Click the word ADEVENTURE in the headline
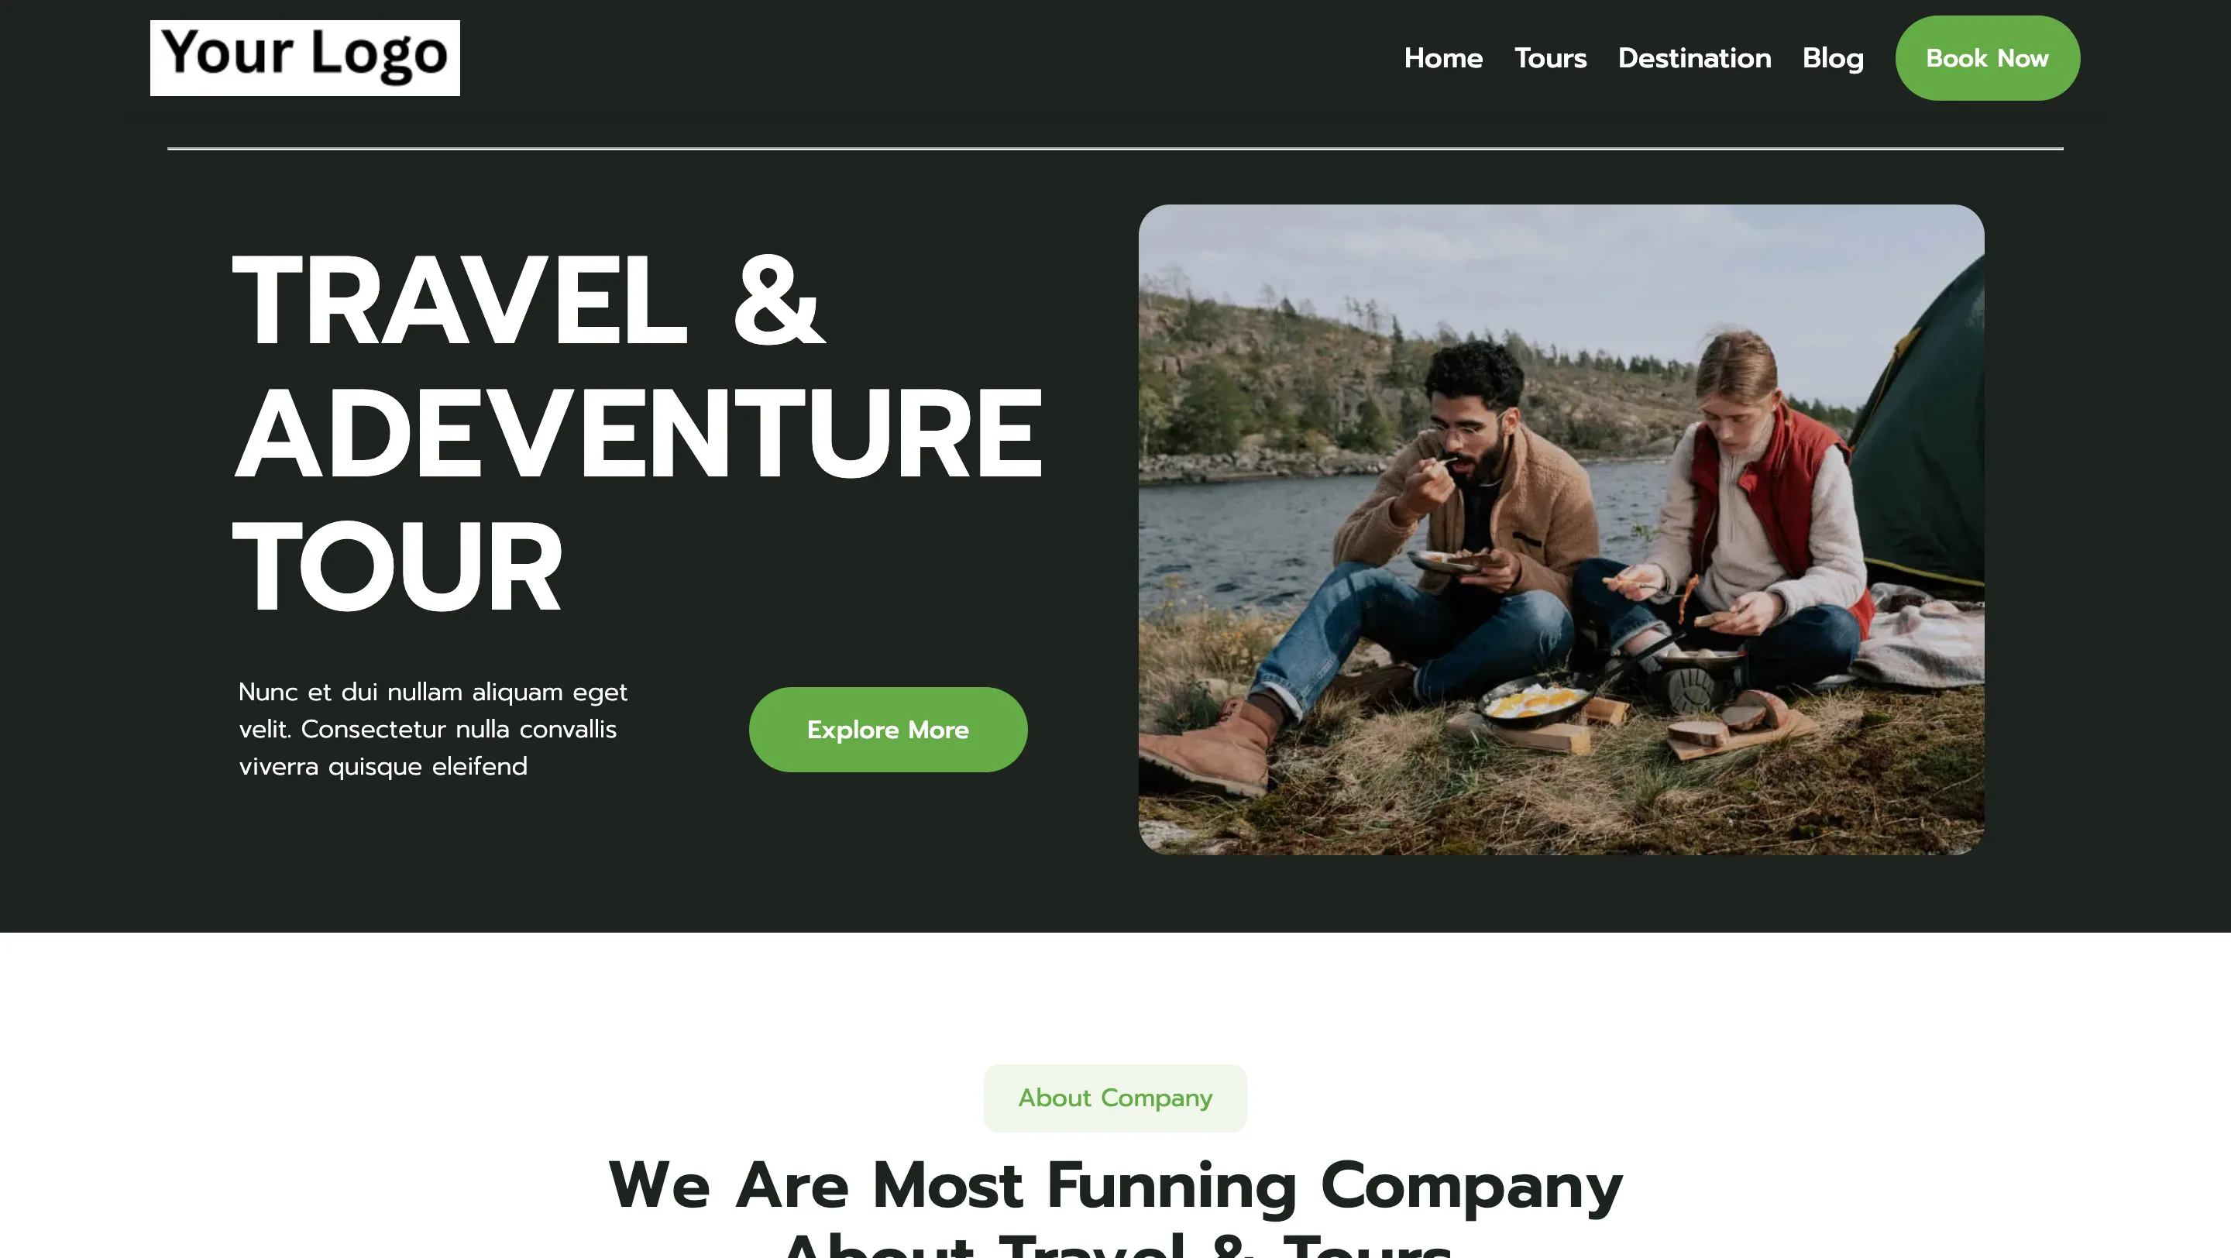The height and width of the screenshot is (1258, 2231). (x=638, y=432)
